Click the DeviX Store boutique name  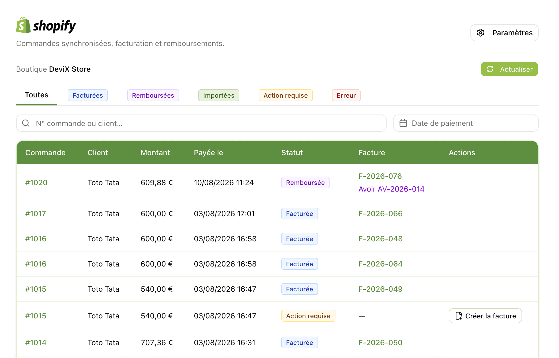[70, 69]
